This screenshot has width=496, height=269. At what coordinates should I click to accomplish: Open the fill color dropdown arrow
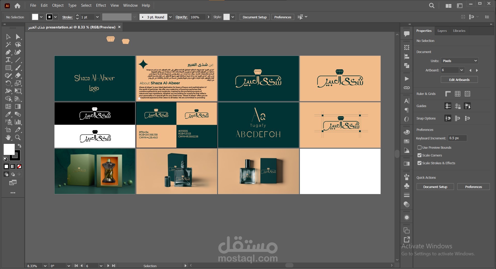[41, 17]
